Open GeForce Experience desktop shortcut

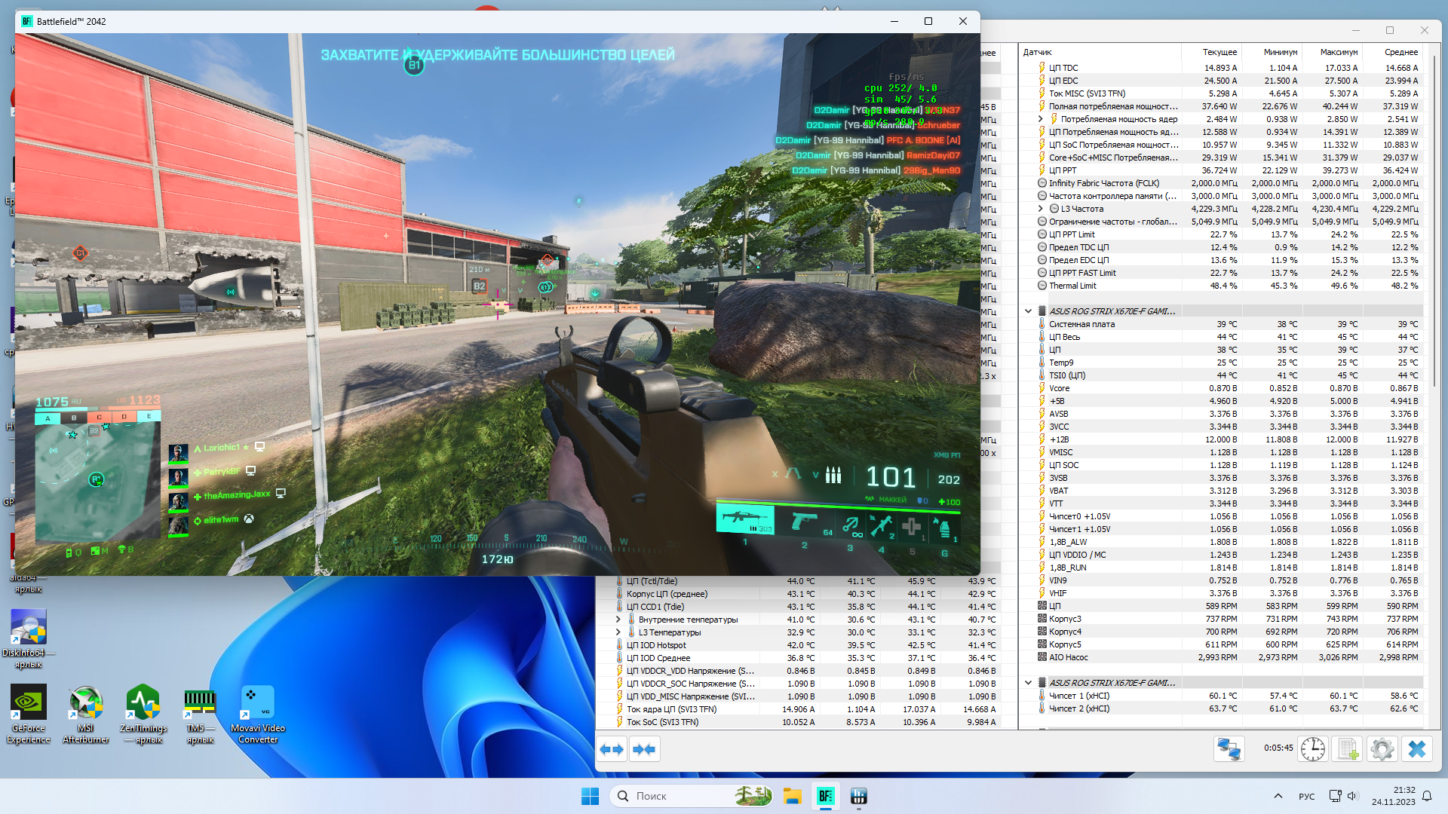(x=29, y=714)
